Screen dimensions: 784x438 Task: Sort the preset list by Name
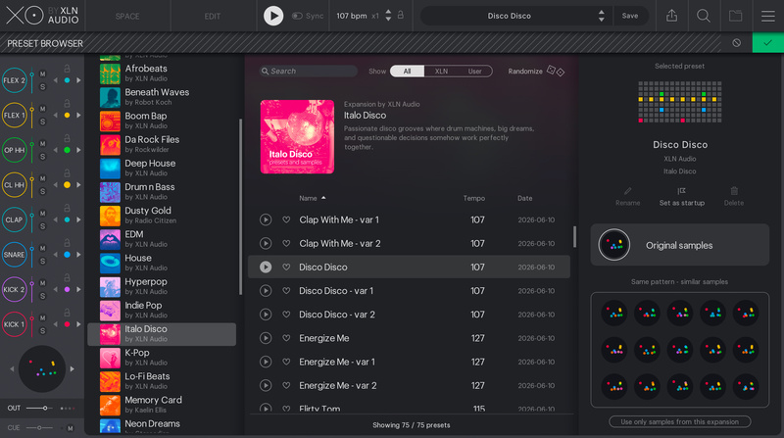click(313, 199)
